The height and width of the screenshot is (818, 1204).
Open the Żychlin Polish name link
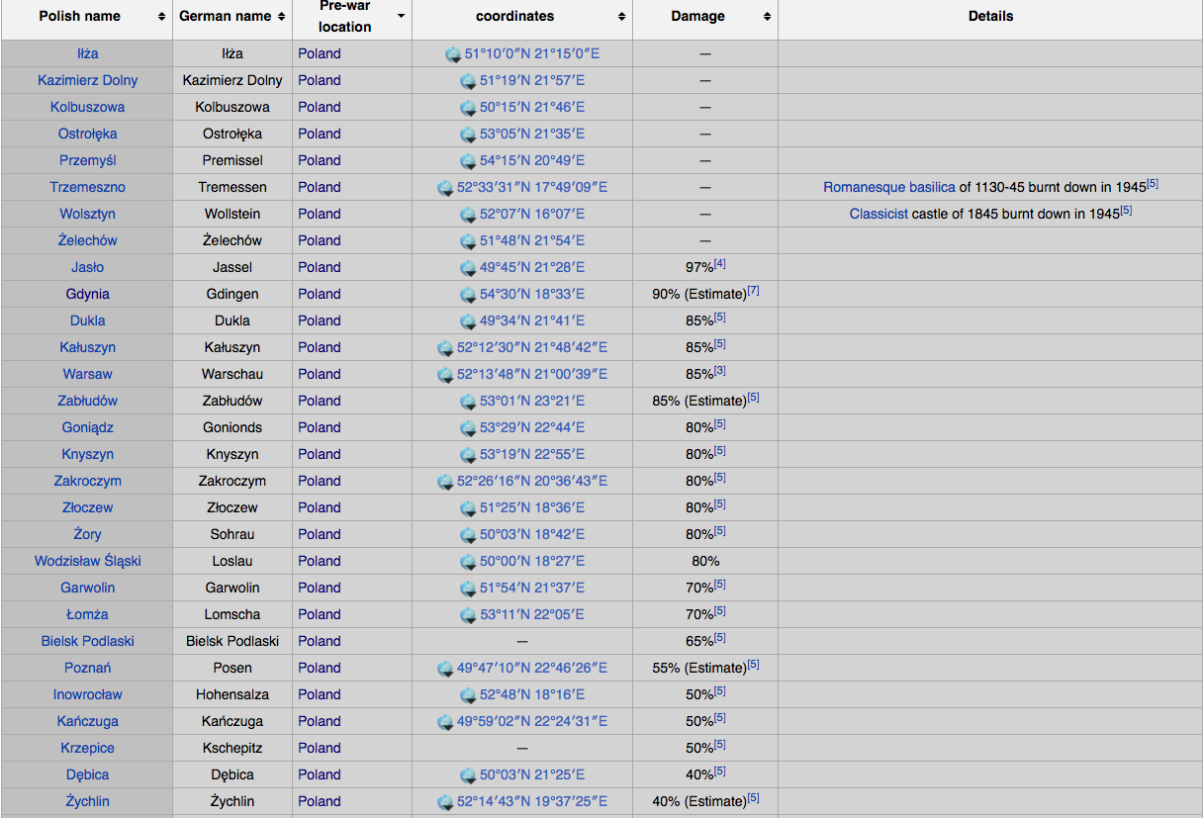pos(87,801)
